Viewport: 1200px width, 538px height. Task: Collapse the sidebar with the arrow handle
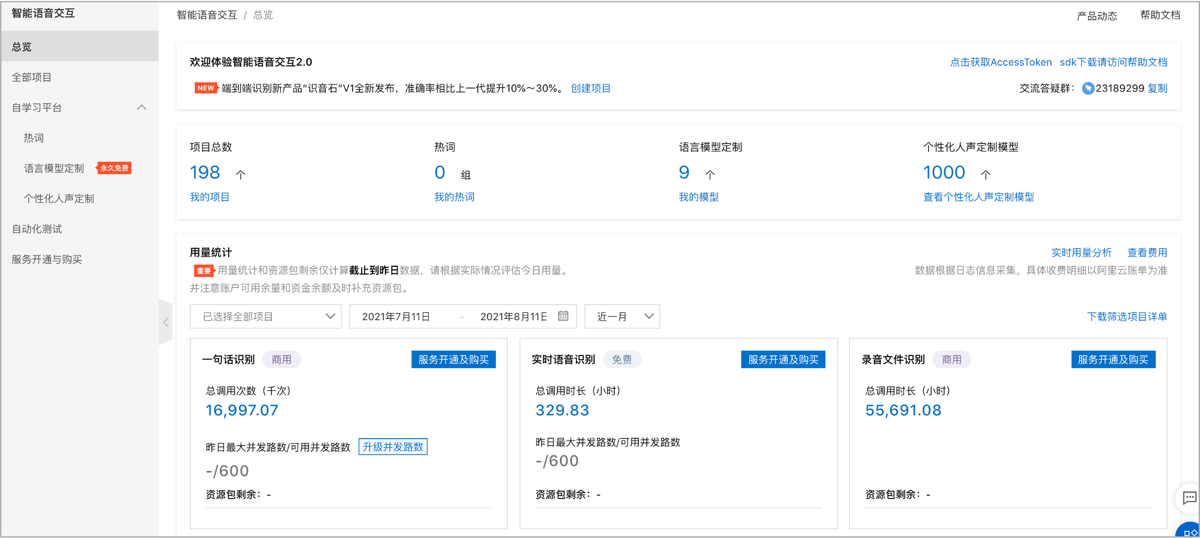tap(166, 322)
